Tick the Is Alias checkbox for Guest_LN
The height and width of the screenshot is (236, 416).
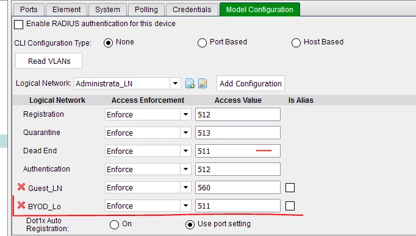290,187
